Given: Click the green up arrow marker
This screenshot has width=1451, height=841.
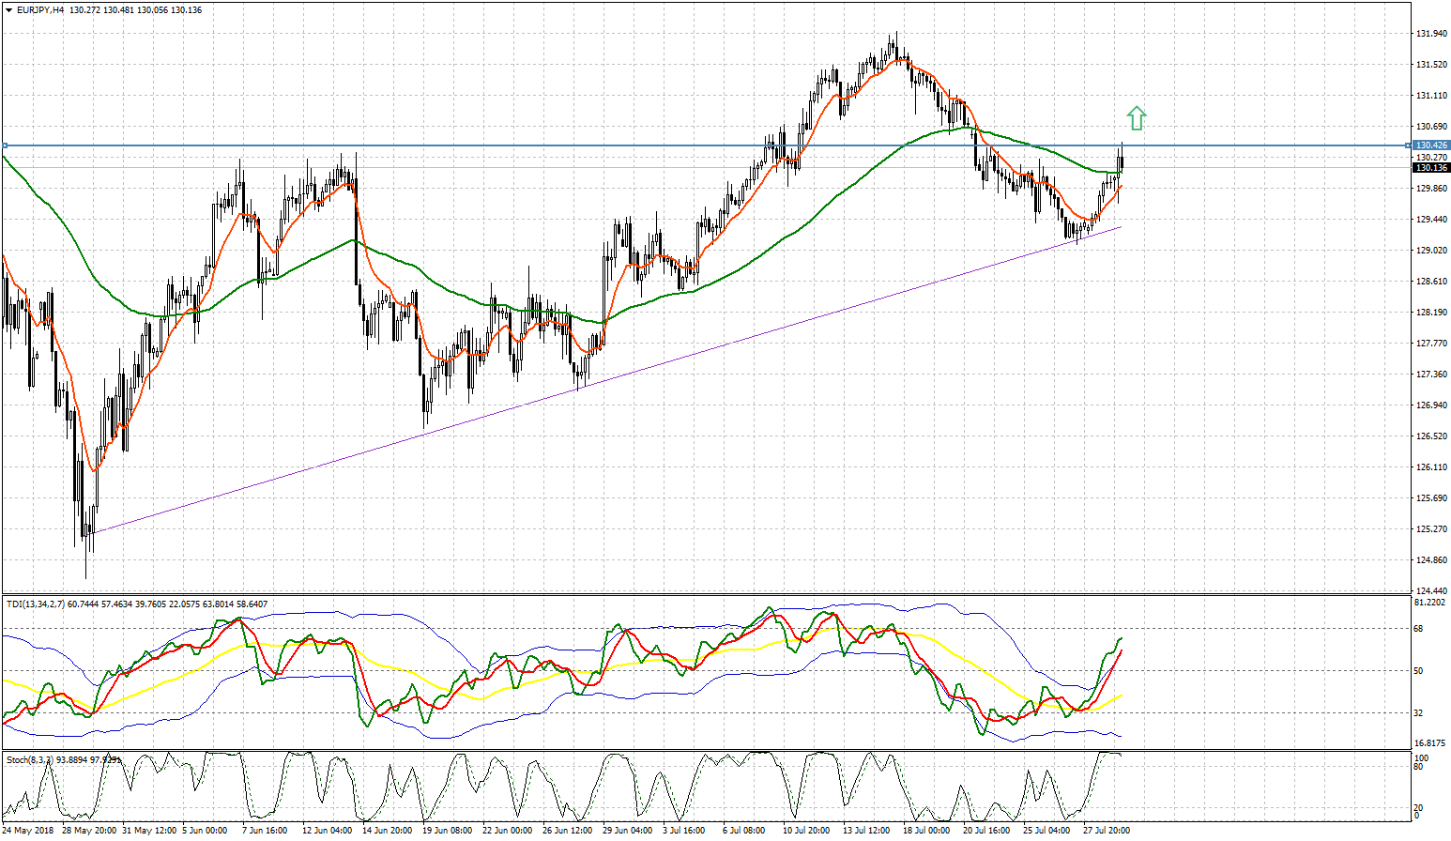Looking at the screenshot, I should point(1137,117).
